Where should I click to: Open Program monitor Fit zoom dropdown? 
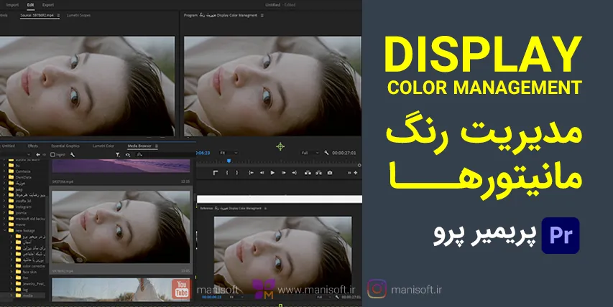point(229,153)
